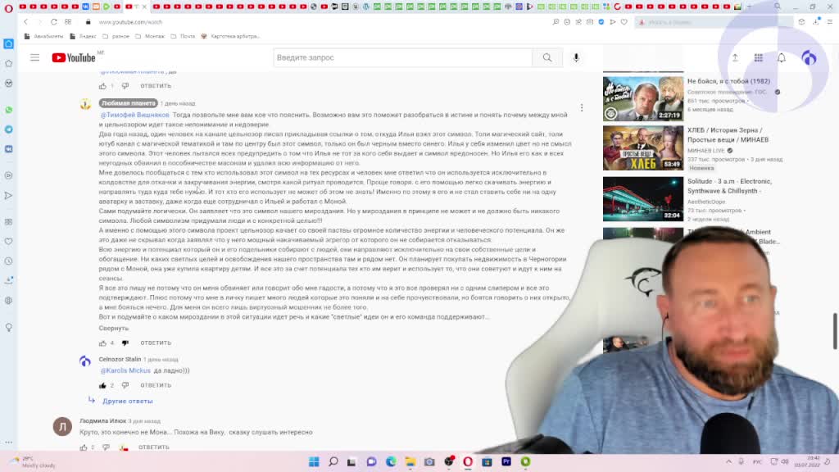This screenshot has width=839, height=472.
Task: Like the Celnozor Stalin reply
Action: coord(102,385)
